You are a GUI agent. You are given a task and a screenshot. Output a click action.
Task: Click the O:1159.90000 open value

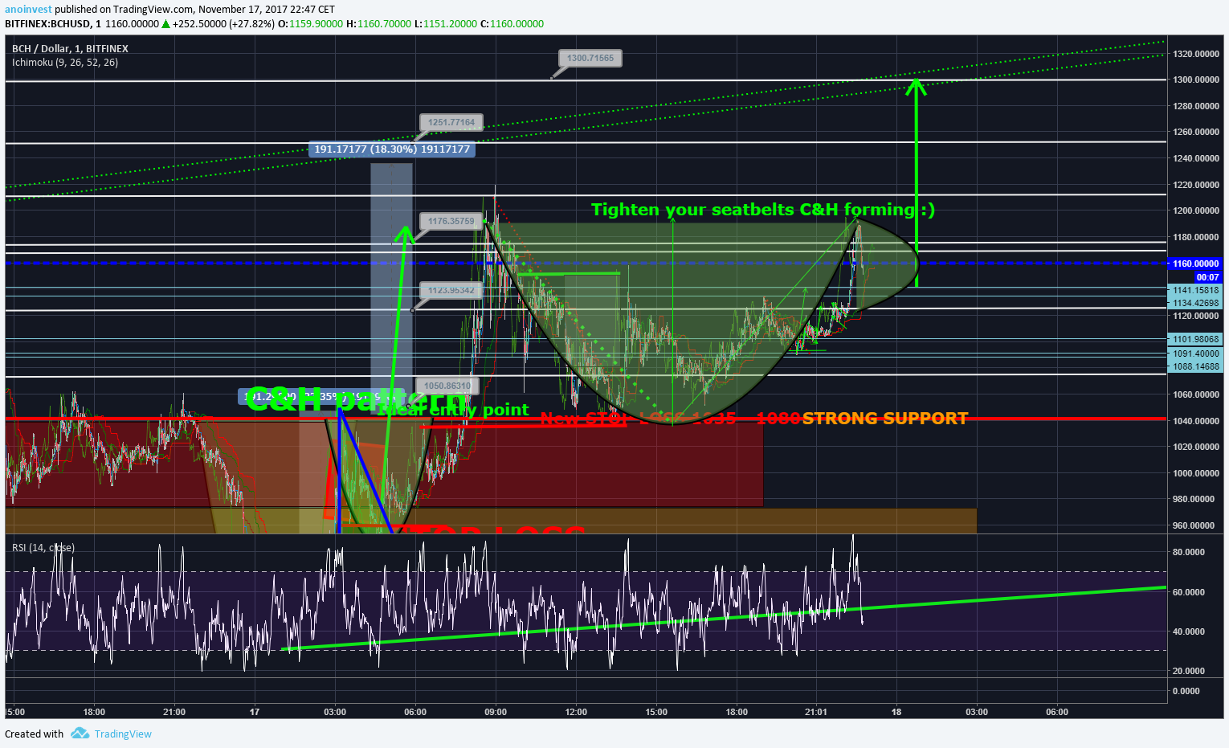click(310, 24)
